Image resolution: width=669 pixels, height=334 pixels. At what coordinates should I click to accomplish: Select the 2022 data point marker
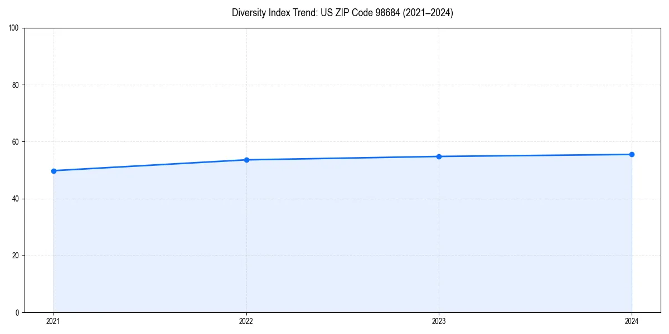[246, 159]
